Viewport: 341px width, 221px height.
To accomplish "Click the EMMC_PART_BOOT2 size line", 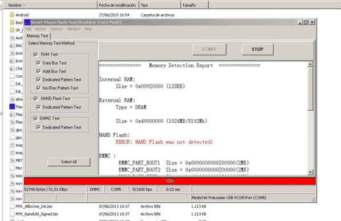I will (x=184, y=170).
